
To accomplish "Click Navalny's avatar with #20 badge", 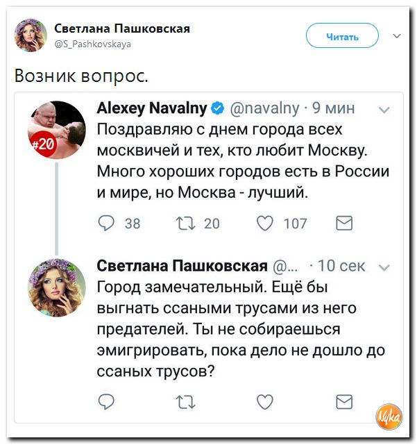I will (x=56, y=129).
